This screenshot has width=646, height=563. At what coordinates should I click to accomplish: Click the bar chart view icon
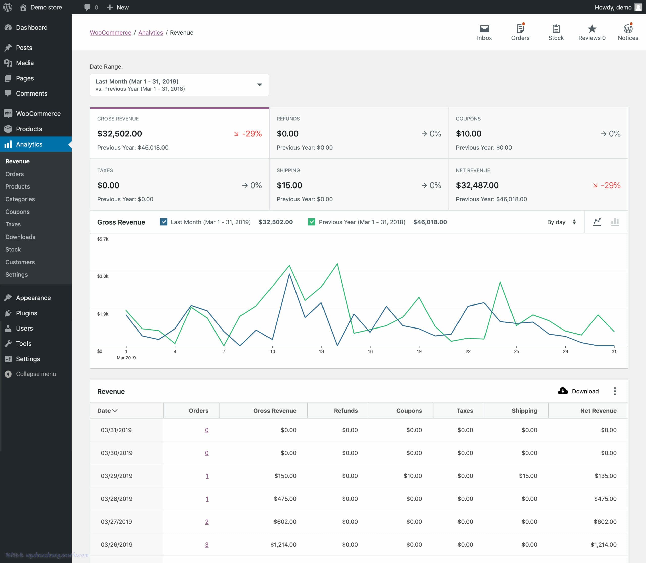[615, 222]
